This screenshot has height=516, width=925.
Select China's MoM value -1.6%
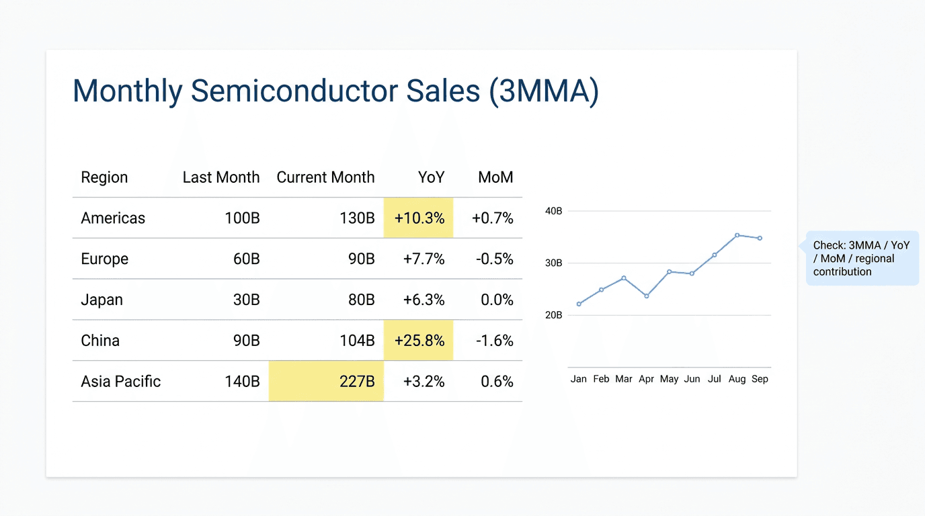tap(495, 341)
